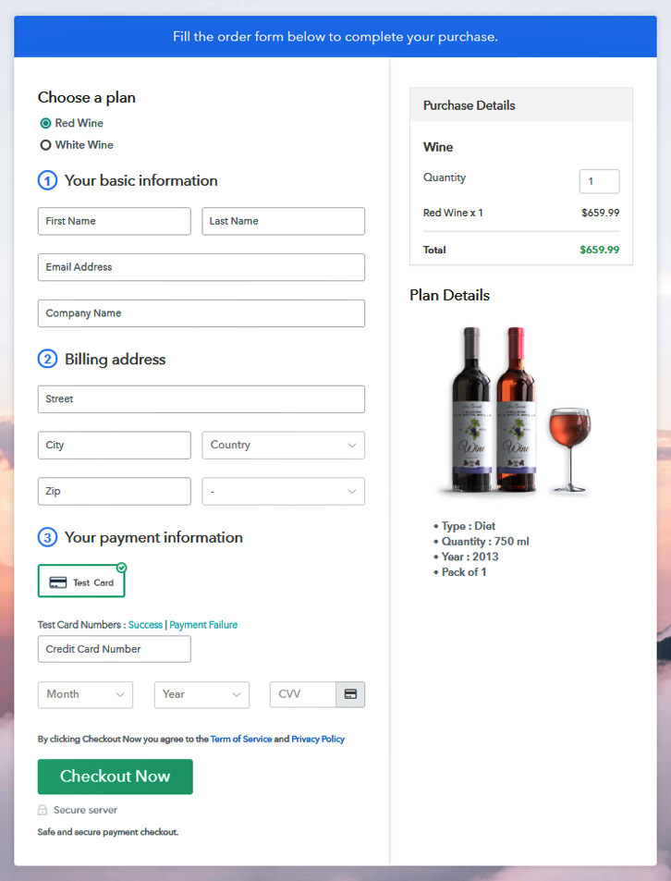
Task: Click the step 3 payment information number icon
Action: coord(47,537)
